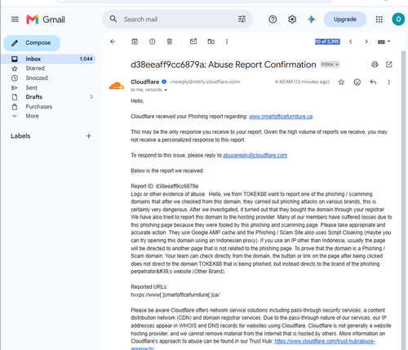Reply to Cloudflare message
The height and width of the screenshot is (350, 408).
[x=373, y=82]
